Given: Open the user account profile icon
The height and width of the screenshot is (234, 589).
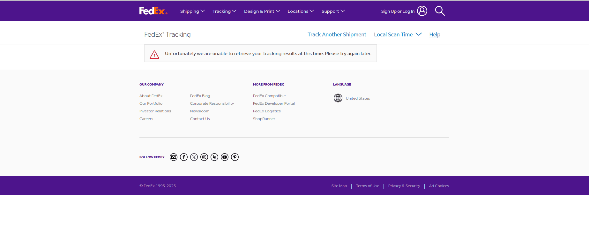Looking at the screenshot, I should pyautogui.click(x=422, y=11).
